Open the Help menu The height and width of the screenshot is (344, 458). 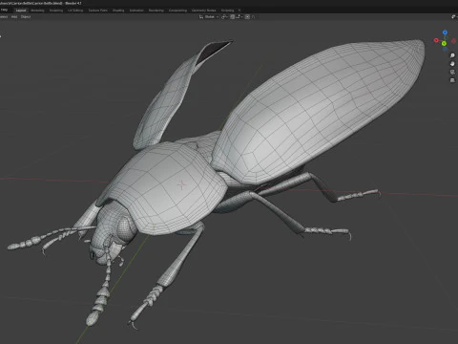click(x=4, y=11)
